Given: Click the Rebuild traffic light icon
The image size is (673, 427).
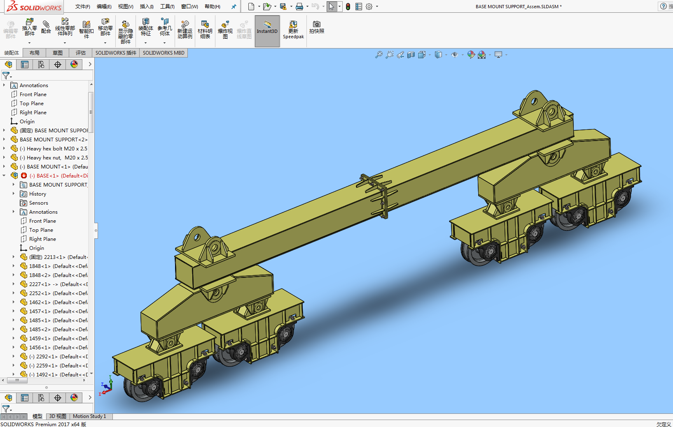Looking at the screenshot, I should point(348,7).
